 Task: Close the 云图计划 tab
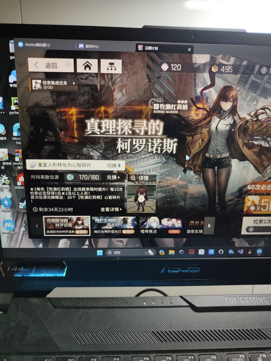tap(189, 50)
